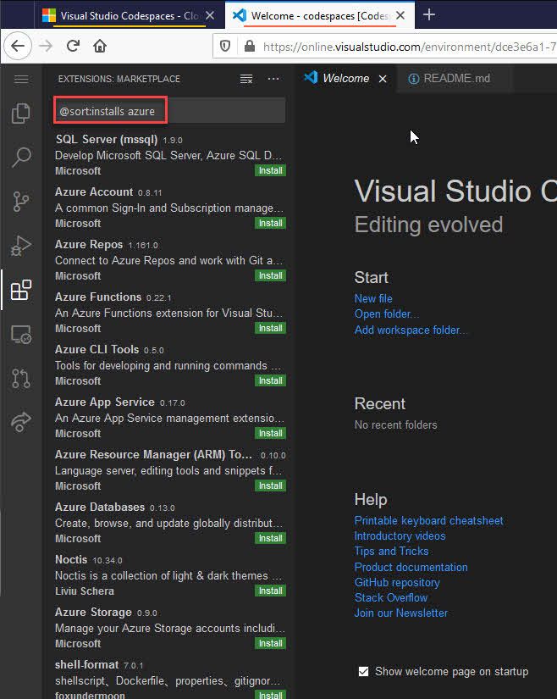
Task: Close the Welcome - codespaces browser tab
Action: coord(400,15)
